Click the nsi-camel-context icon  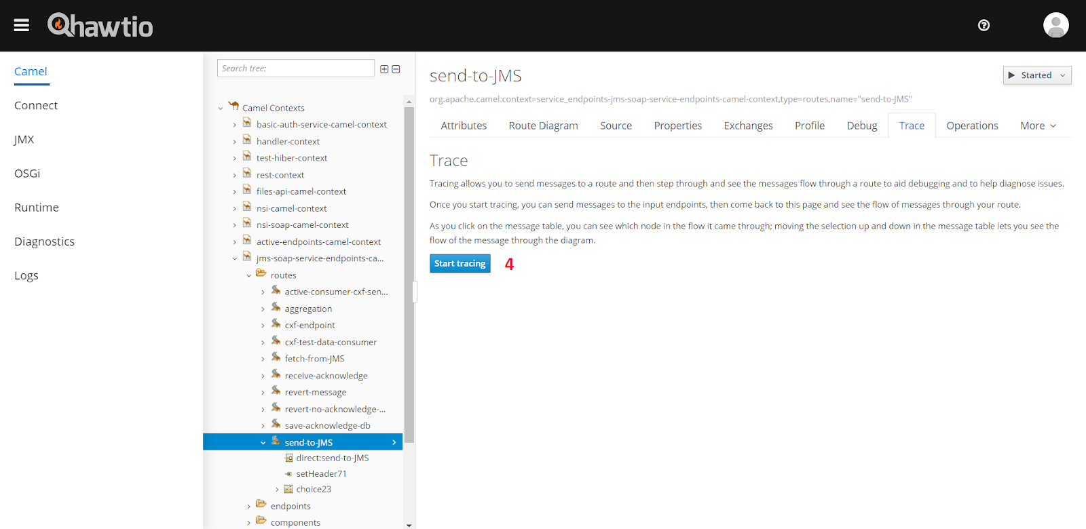[247, 206]
